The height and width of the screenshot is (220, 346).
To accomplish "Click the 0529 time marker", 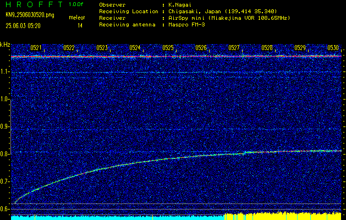I will [300, 48].
